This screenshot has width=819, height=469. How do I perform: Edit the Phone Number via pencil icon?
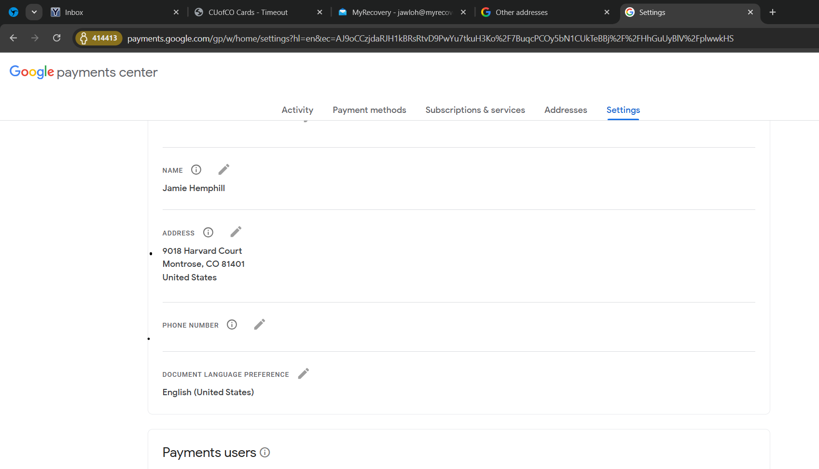click(x=259, y=324)
